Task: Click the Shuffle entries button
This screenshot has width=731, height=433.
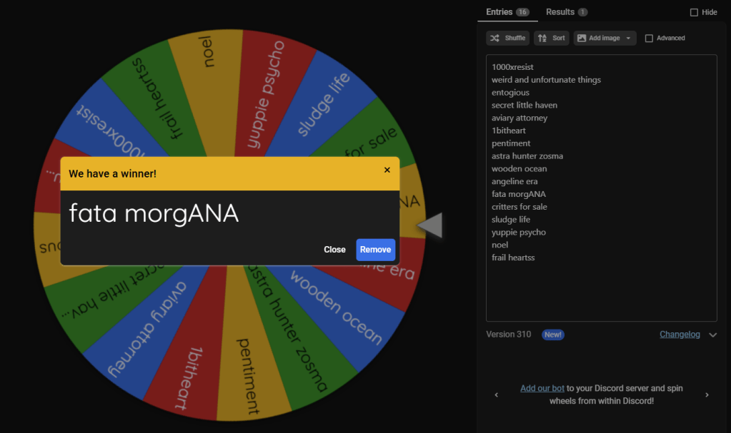Action: [x=507, y=38]
